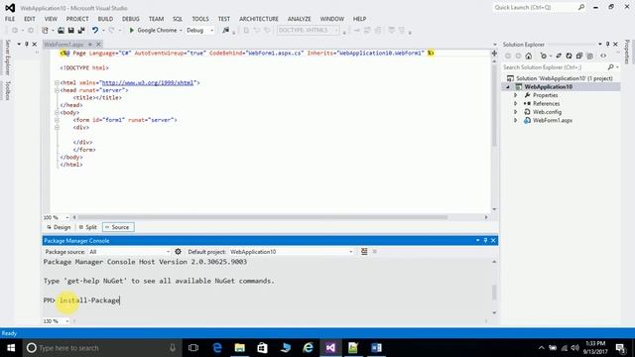Open the BUILD menu
The image size is (635, 357).
click(105, 19)
